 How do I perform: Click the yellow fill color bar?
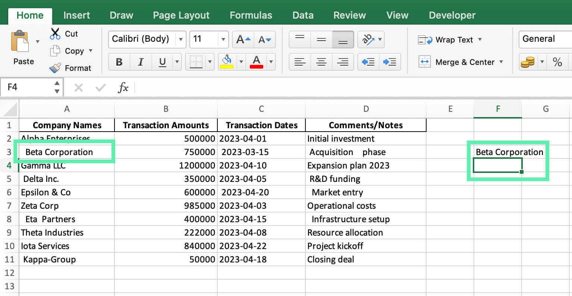pyautogui.click(x=227, y=67)
